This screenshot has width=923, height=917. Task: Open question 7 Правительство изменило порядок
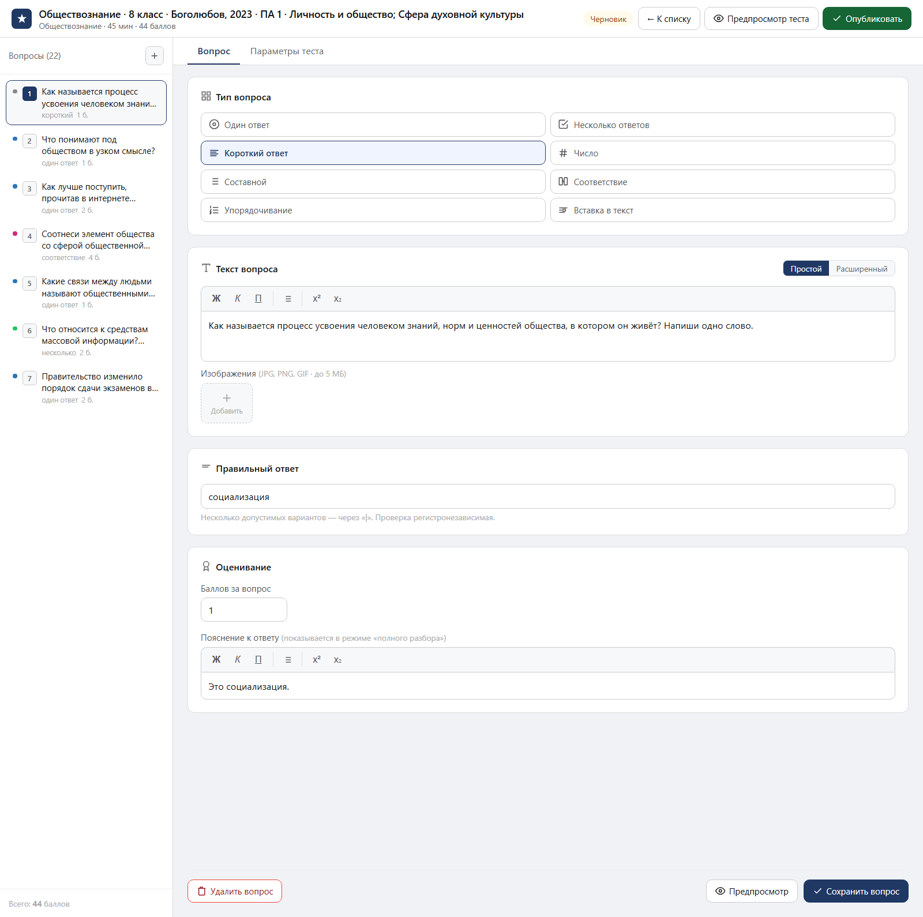(x=87, y=388)
